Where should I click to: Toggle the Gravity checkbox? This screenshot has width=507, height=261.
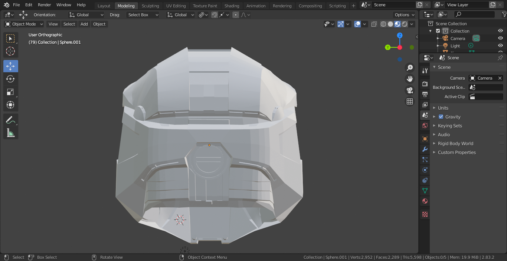point(441,117)
